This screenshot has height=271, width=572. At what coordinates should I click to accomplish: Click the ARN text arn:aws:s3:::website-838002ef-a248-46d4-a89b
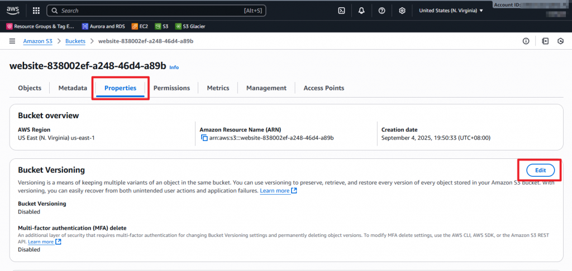[271, 138]
